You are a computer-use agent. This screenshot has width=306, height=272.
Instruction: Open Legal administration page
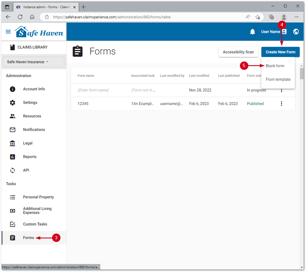point(28,143)
